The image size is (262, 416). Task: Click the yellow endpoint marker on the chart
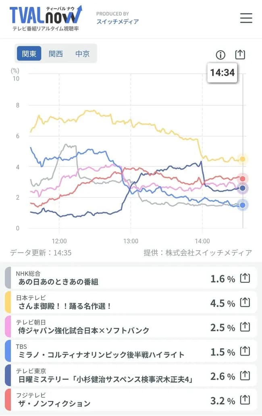pyautogui.click(x=243, y=159)
